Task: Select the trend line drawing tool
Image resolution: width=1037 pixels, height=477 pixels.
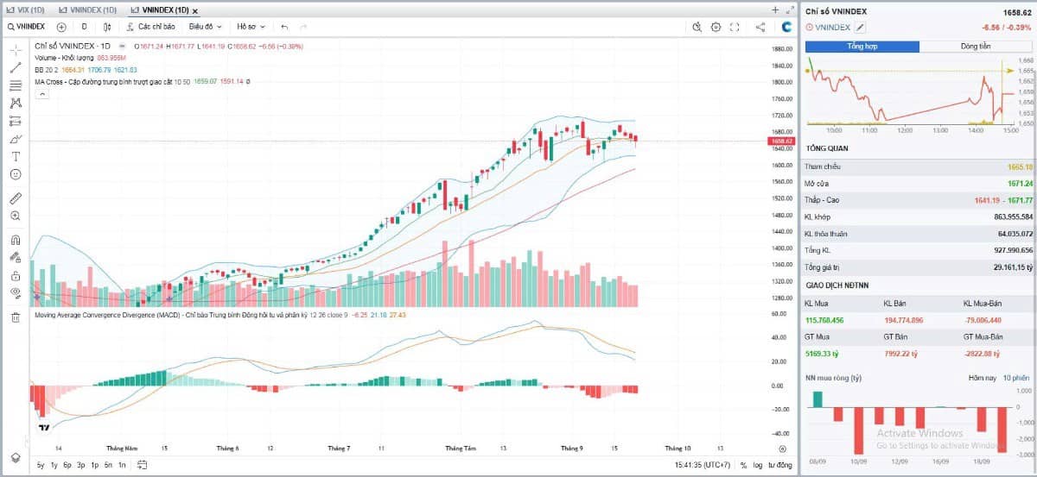Action: (15, 67)
